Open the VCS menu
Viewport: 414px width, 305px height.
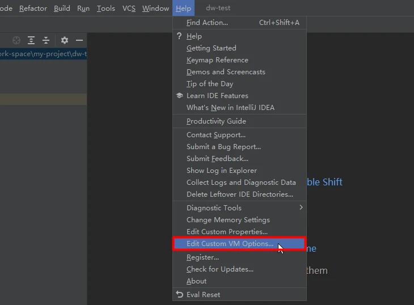pos(129,9)
